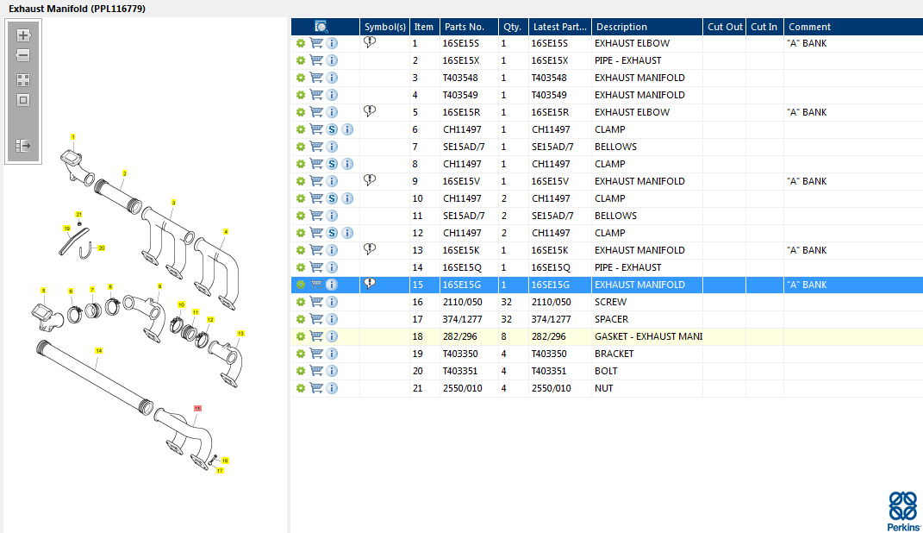Image resolution: width=923 pixels, height=533 pixels.
Task: Sort table by Parts No. column
Action: tap(470, 27)
